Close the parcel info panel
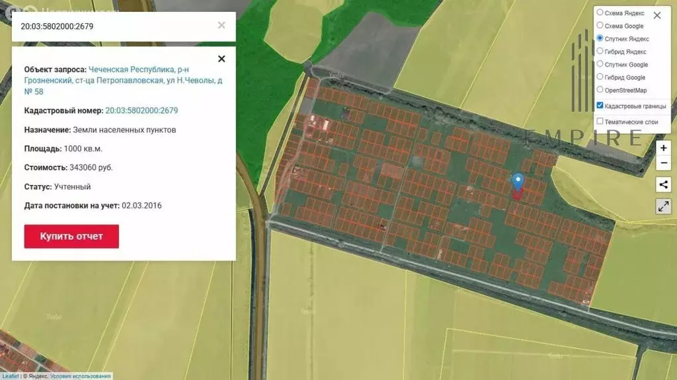 click(x=221, y=59)
